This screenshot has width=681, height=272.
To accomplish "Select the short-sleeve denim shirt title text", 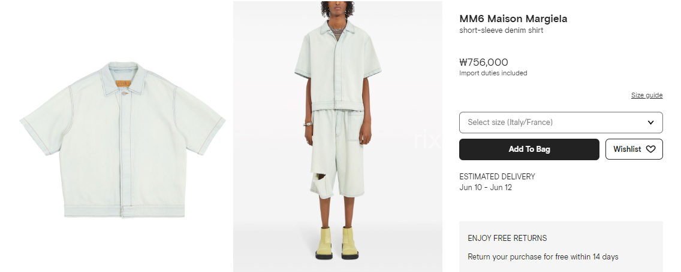I will click(501, 30).
